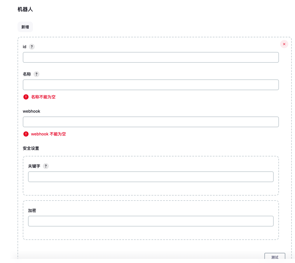Click the 加密 field label

32,210
